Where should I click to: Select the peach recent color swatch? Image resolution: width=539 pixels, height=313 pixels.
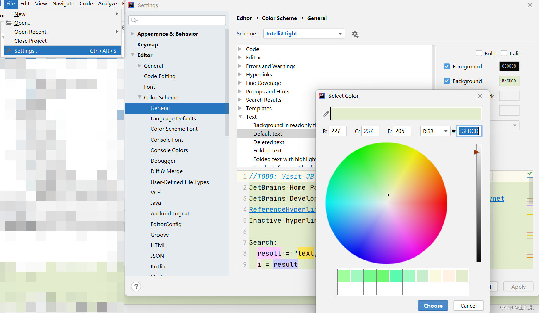tap(449, 276)
